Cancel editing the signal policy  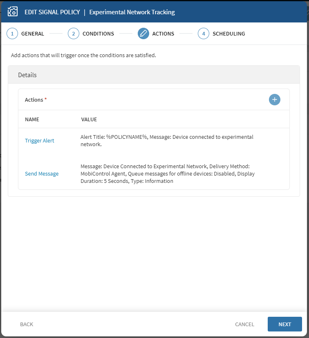click(x=244, y=324)
